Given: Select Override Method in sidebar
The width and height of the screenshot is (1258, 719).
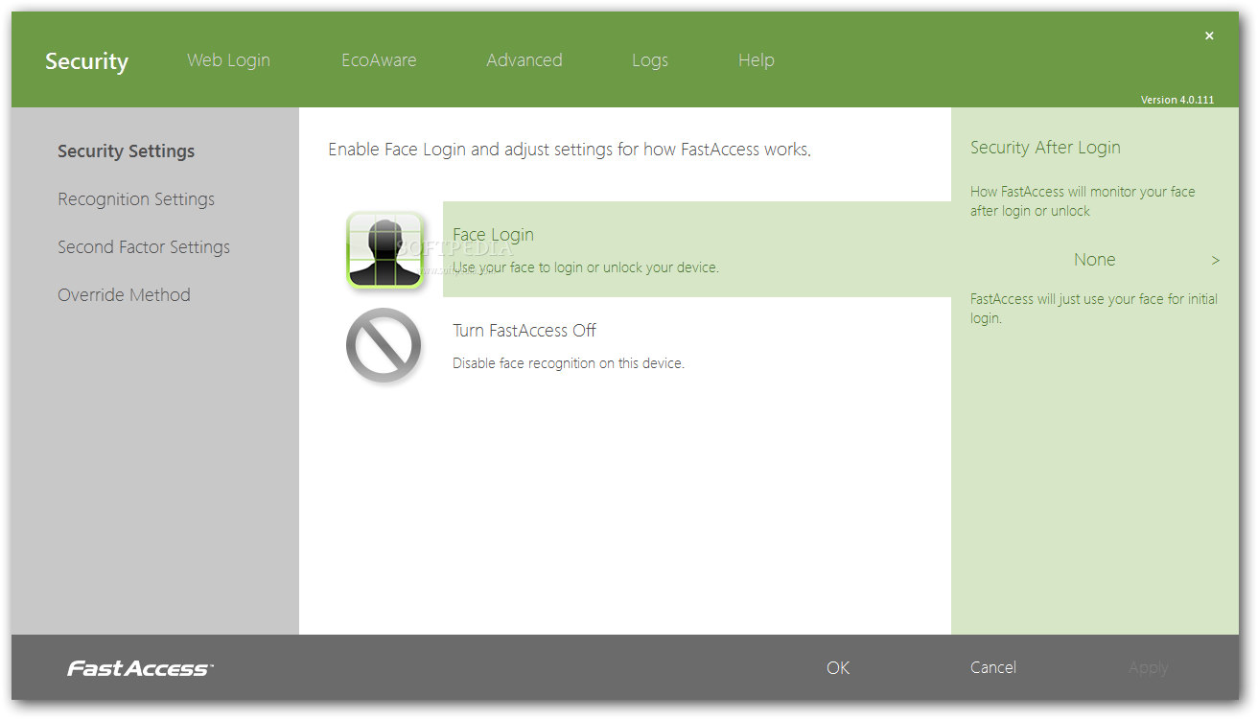Looking at the screenshot, I should click(124, 295).
